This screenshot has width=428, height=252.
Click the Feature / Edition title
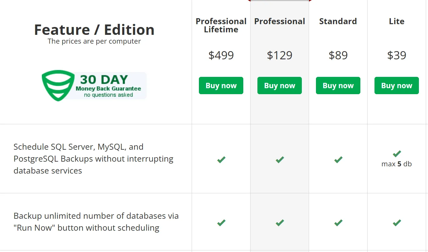point(94,30)
